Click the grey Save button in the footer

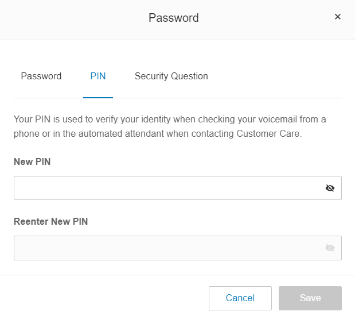(310, 298)
